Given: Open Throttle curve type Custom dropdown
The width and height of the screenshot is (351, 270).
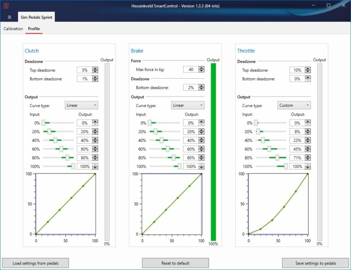Looking at the screenshot, I should click(294, 105).
